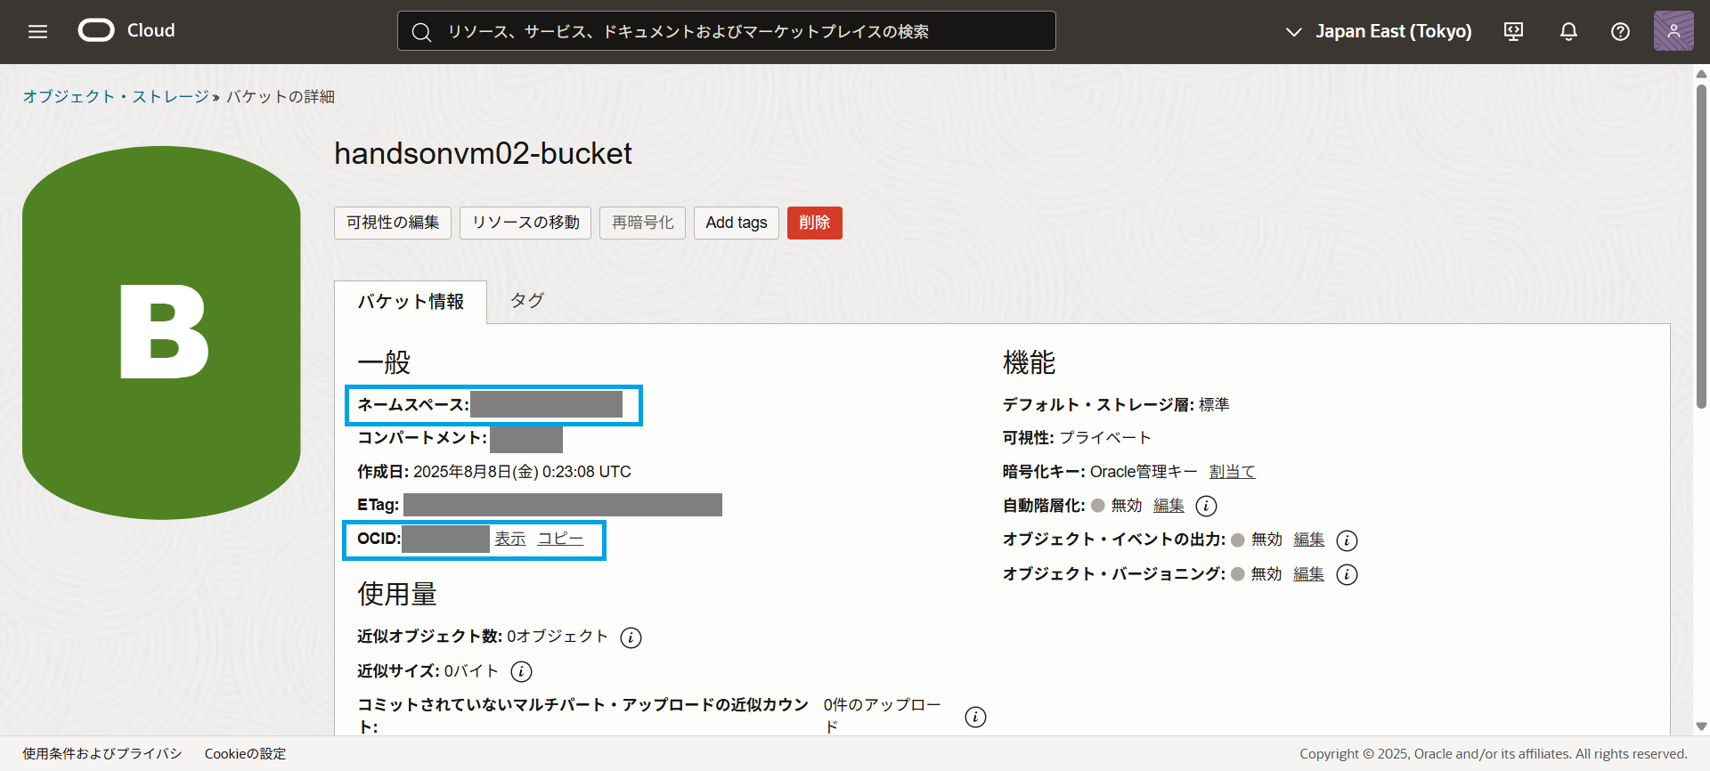The height and width of the screenshot is (771, 1710).
Task: Click the 機能 section heading
Action: [x=1029, y=362]
